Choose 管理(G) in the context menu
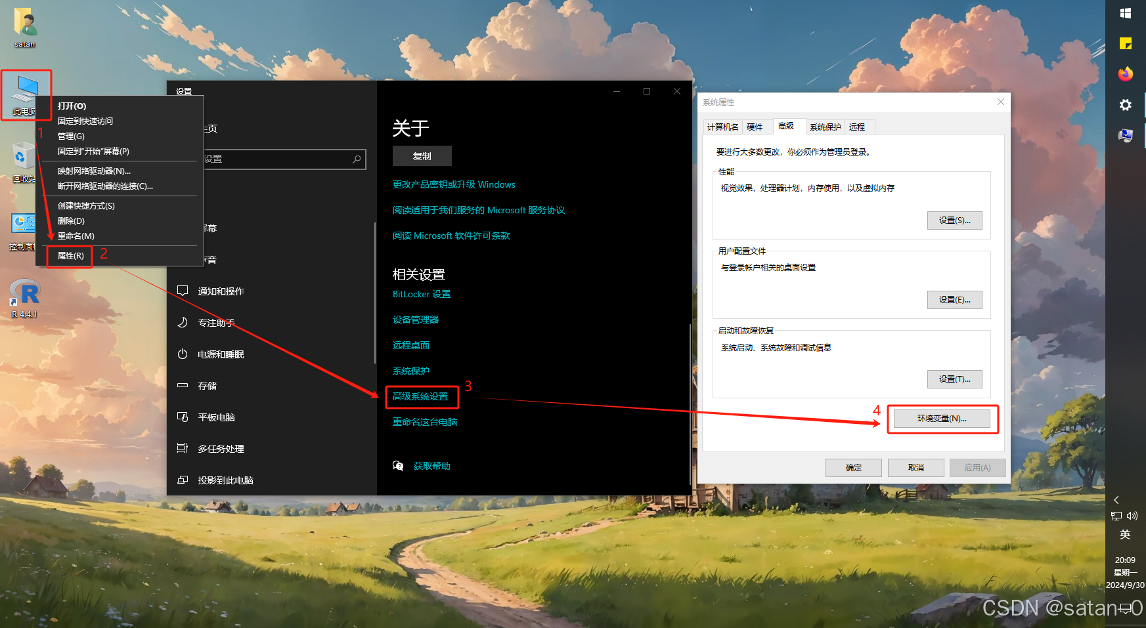The width and height of the screenshot is (1146, 628). click(120, 136)
